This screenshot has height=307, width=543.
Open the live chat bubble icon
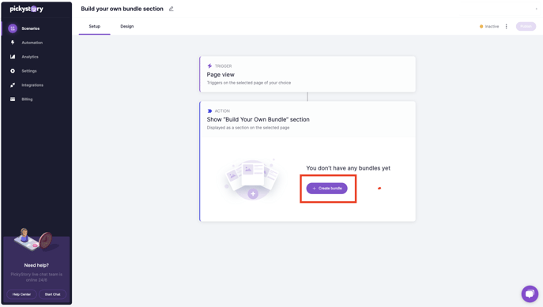(x=530, y=294)
